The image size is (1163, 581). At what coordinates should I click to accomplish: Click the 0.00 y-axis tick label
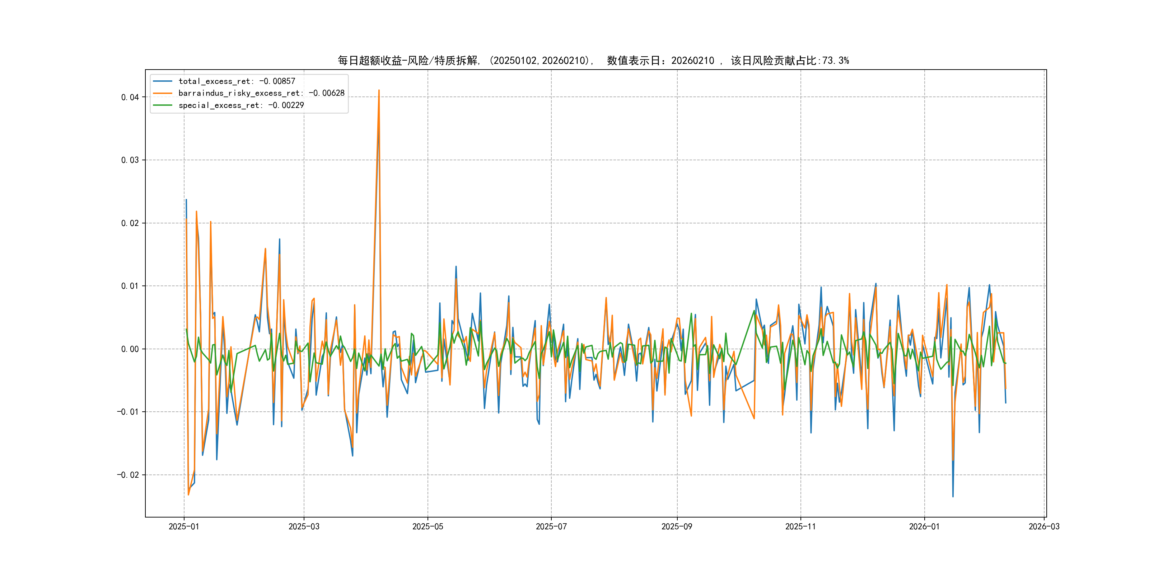(x=130, y=349)
